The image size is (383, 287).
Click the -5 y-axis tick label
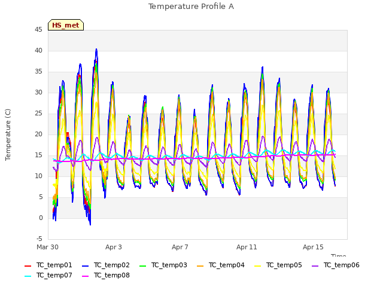point(39,239)
